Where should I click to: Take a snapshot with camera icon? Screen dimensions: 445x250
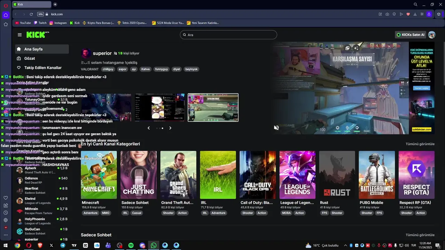pyautogui.click(x=387, y=14)
